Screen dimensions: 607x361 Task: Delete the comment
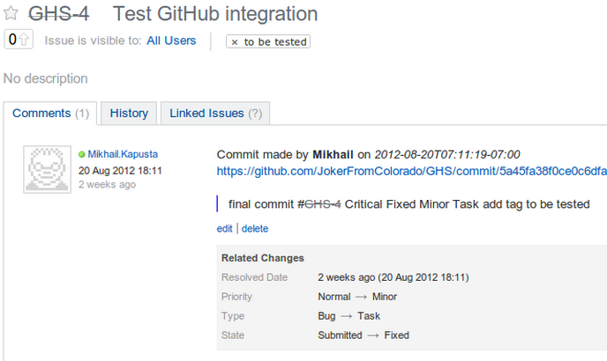(x=255, y=228)
